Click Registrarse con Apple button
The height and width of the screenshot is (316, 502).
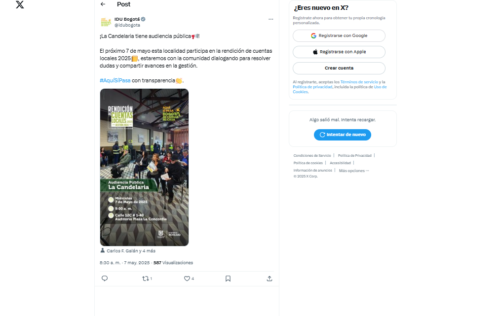[x=339, y=52]
